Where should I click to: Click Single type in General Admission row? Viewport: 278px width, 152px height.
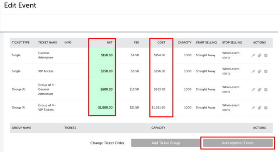click(x=16, y=55)
